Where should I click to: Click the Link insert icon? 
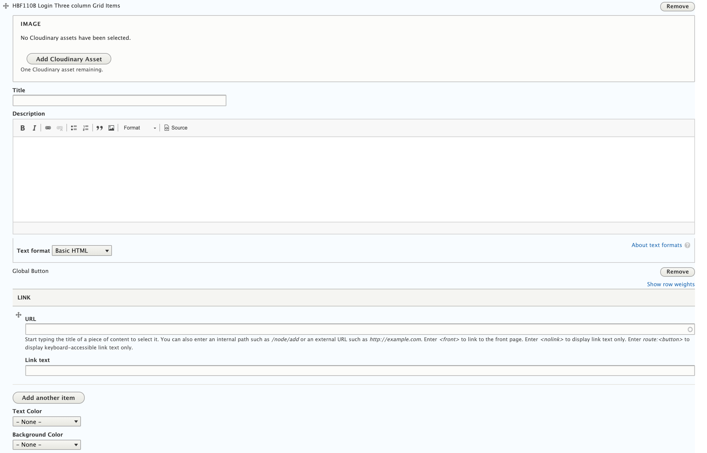point(47,128)
